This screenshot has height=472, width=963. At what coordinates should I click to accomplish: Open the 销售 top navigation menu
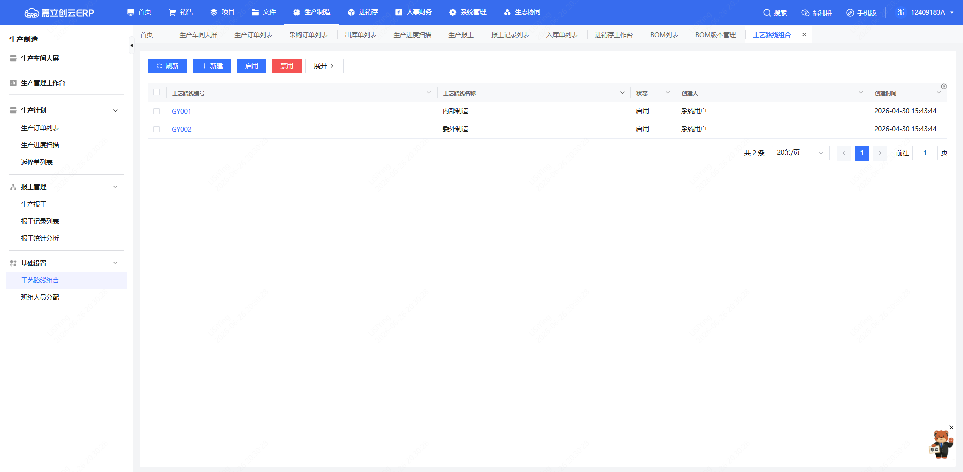tap(181, 12)
